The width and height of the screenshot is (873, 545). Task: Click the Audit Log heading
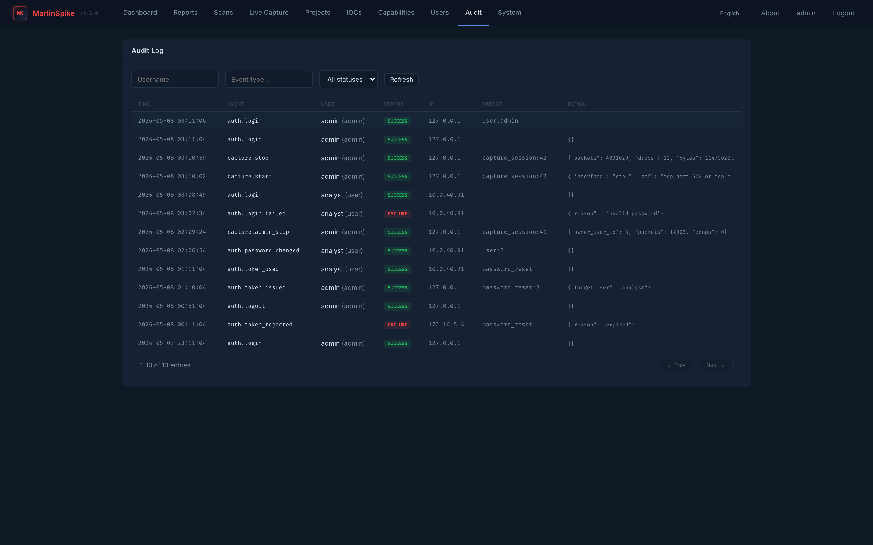point(147,50)
